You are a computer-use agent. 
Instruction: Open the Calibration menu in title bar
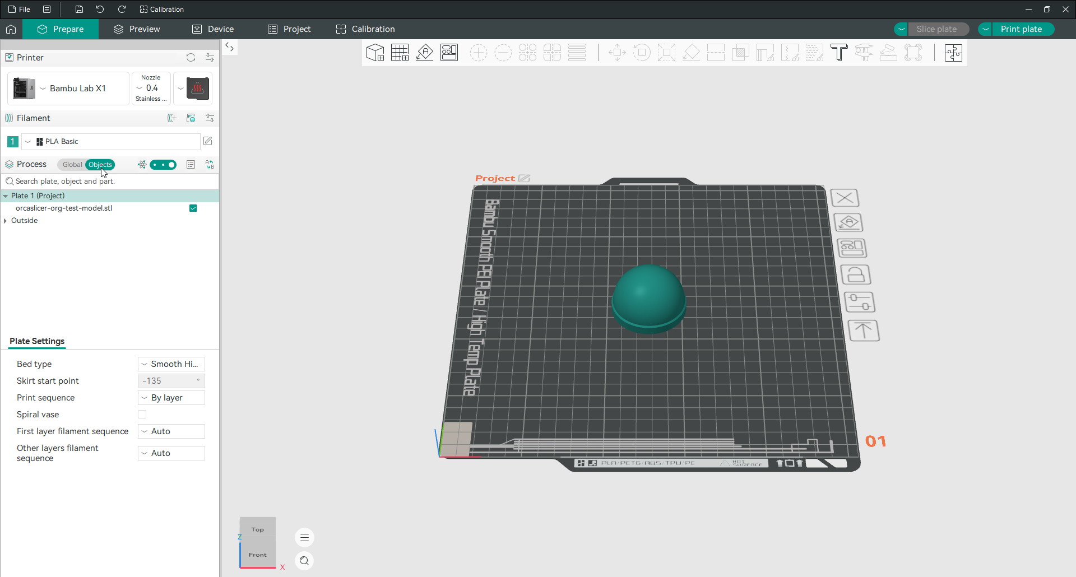point(162,10)
